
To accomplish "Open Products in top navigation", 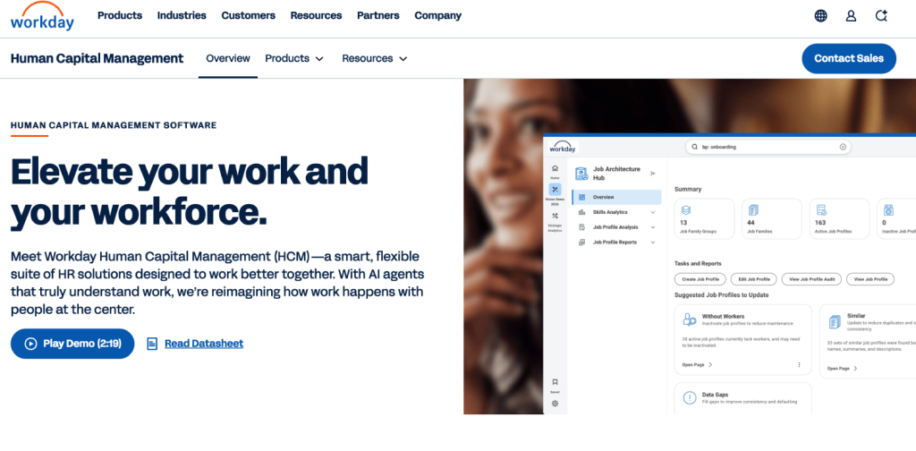I will pyautogui.click(x=120, y=16).
